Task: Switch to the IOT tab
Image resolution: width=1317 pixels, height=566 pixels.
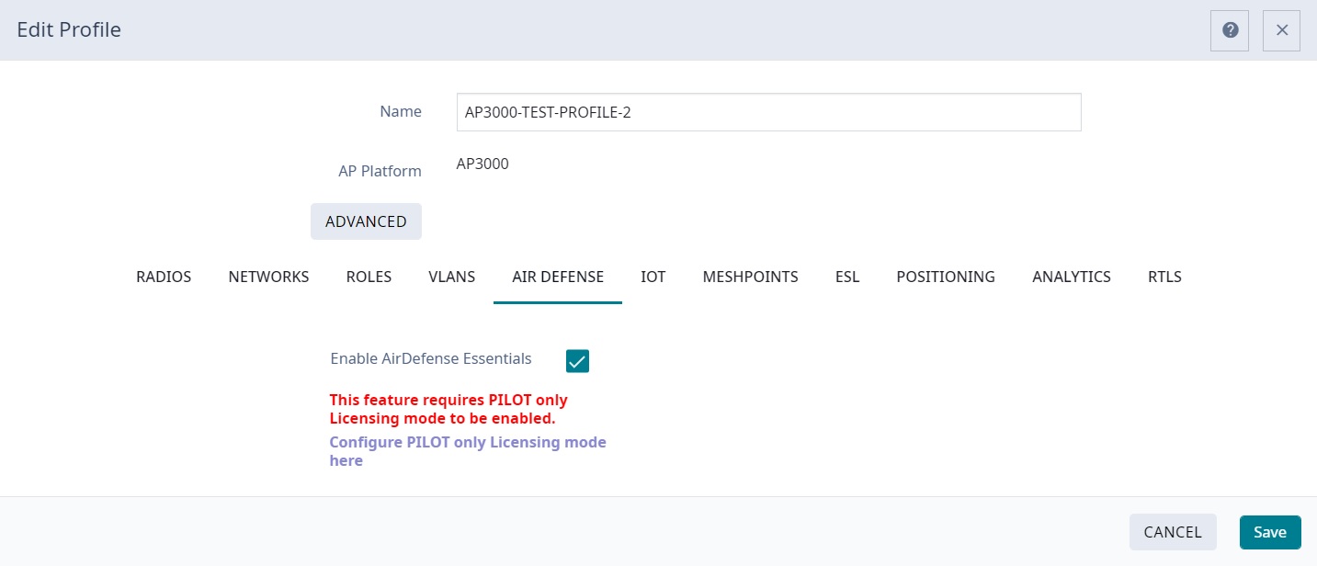Action: [653, 277]
